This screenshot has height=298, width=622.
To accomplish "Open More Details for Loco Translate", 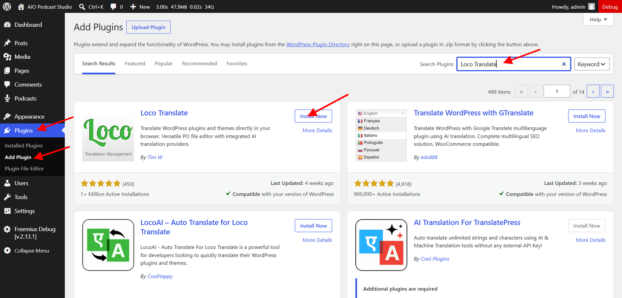I will click(317, 130).
